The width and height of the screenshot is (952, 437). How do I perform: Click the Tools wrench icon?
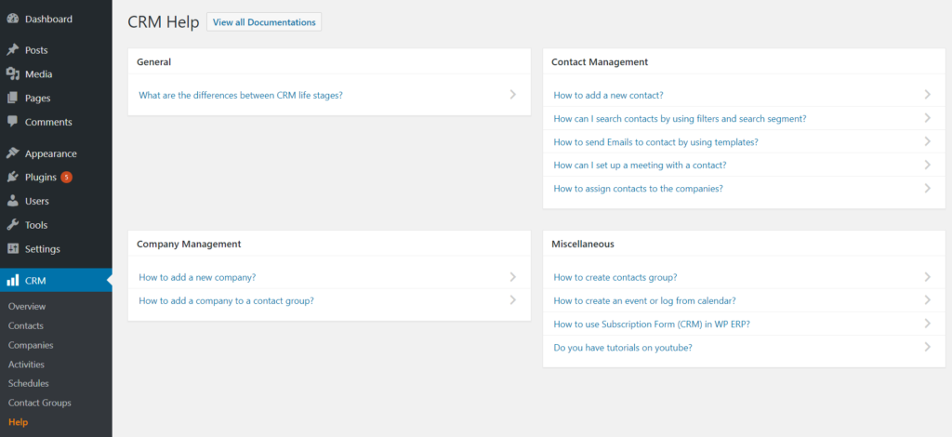point(13,225)
